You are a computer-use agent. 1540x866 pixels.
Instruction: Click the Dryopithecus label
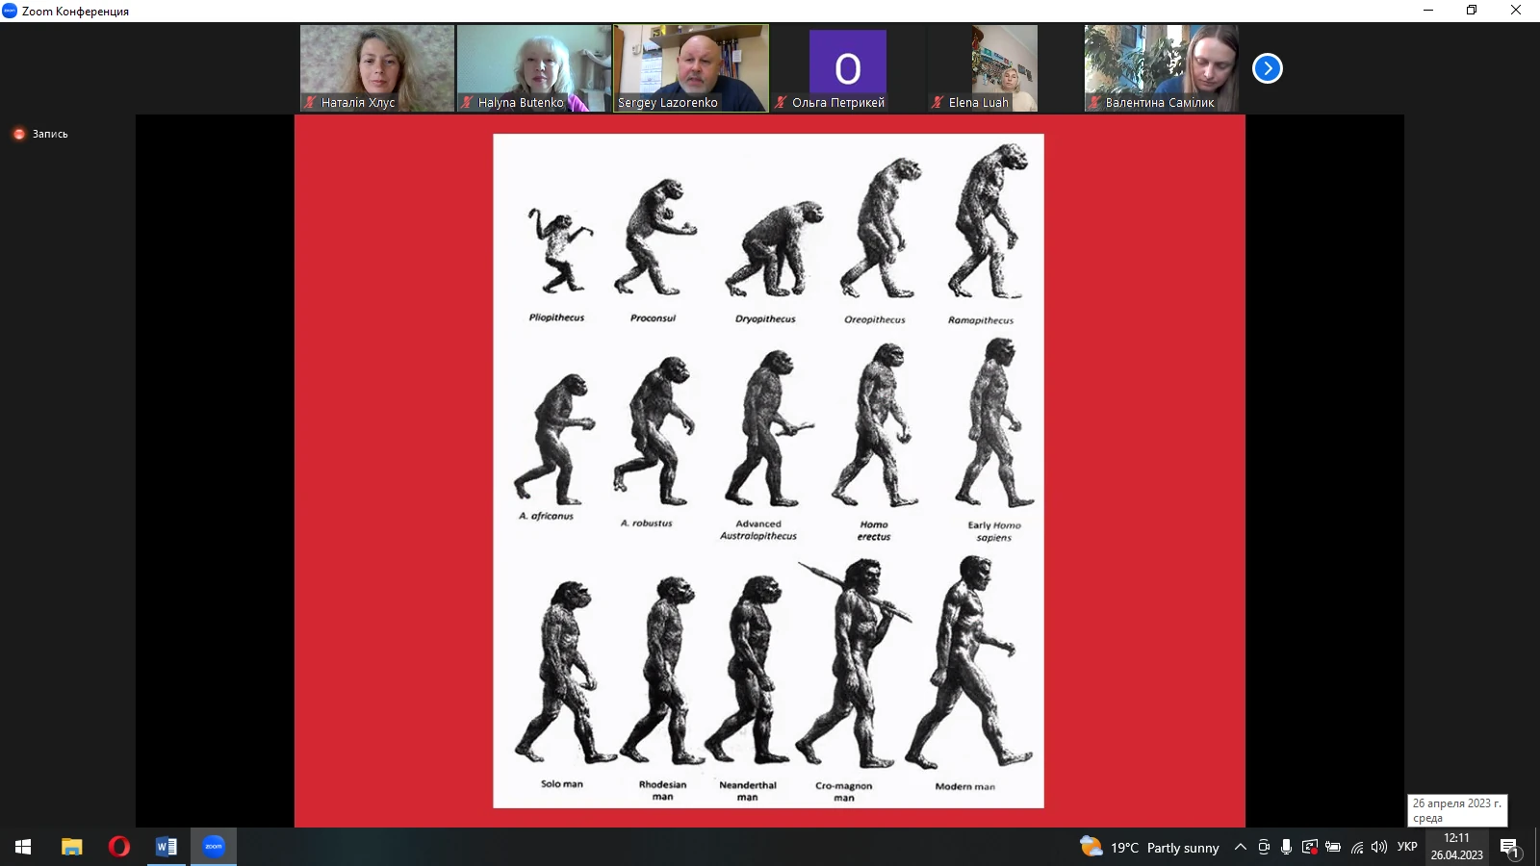765,318
